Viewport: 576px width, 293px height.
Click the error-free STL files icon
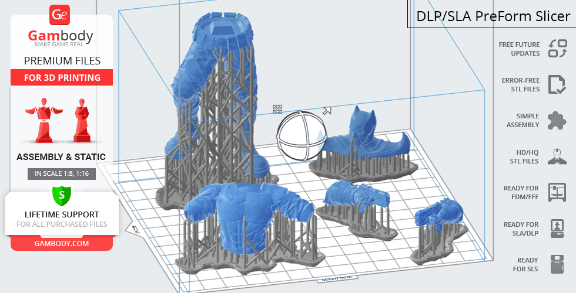pyautogui.click(x=557, y=84)
